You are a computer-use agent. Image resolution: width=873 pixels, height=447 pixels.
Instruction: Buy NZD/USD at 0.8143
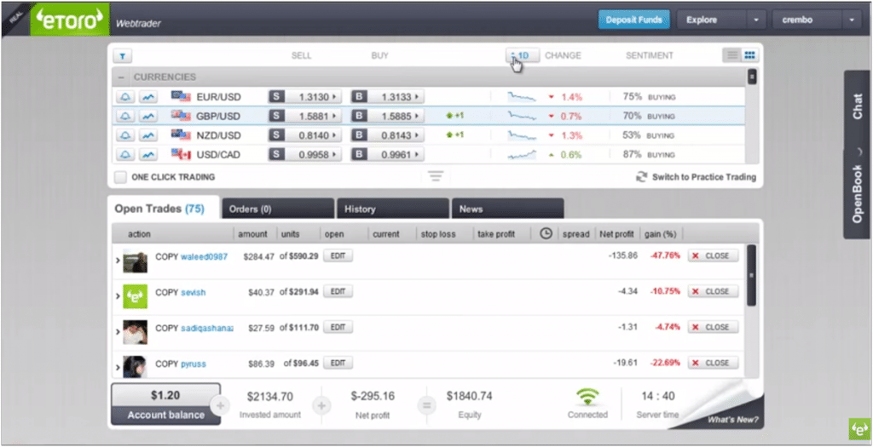[x=388, y=135]
